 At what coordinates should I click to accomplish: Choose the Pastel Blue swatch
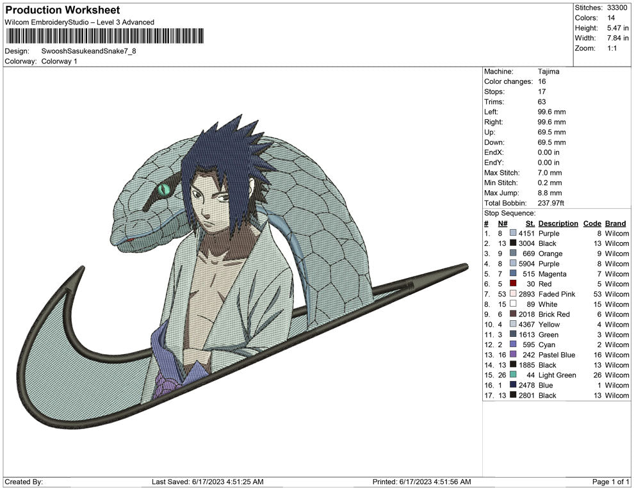(513, 355)
